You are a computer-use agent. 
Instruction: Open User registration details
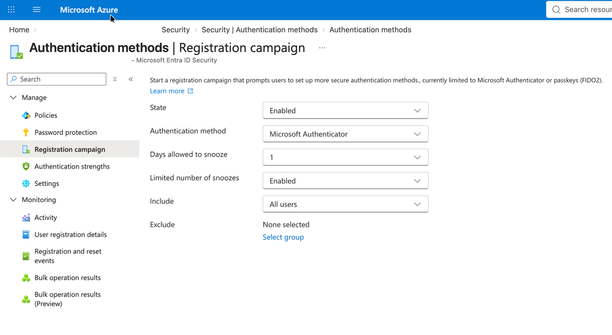pos(71,234)
